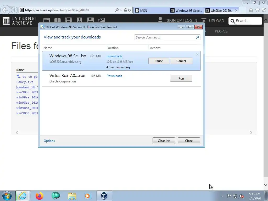The width and height of the screenshot is (268, 201).
Task: Open the CdKey.txt file link
Action: pos(25,82)
